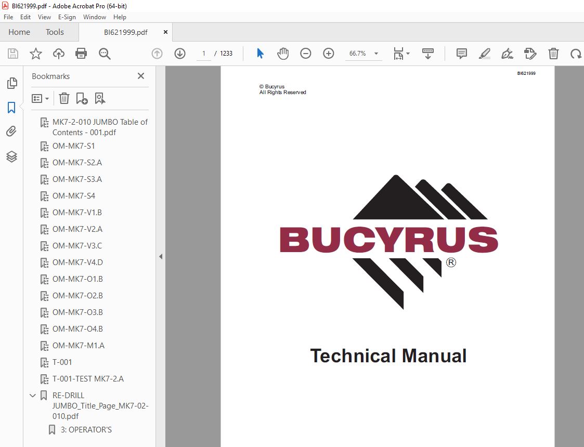Click the Save file icon
584x447 pixels.
(13, 54)
